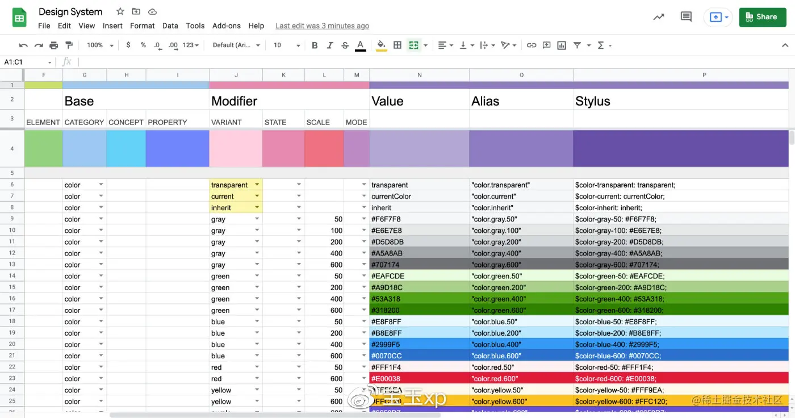Open the Format menu

(x=142, y=26)
